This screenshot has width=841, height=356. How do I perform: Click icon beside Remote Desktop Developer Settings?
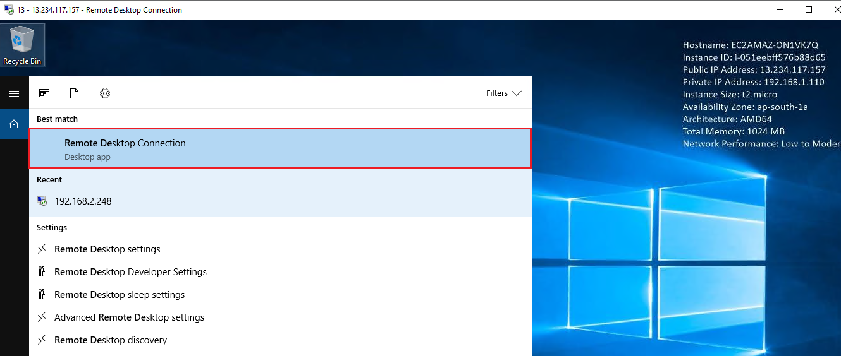click(42, 272)
